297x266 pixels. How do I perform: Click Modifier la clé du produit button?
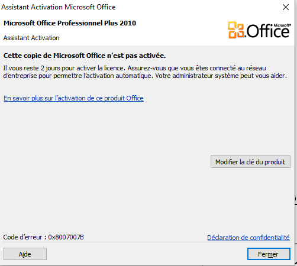click(250, 162)
